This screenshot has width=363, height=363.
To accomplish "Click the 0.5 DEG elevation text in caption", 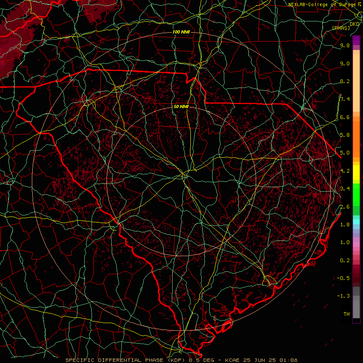I will 202,360.
